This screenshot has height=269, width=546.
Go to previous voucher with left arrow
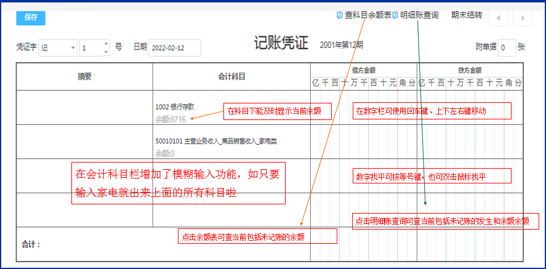[x=498, y=18]
